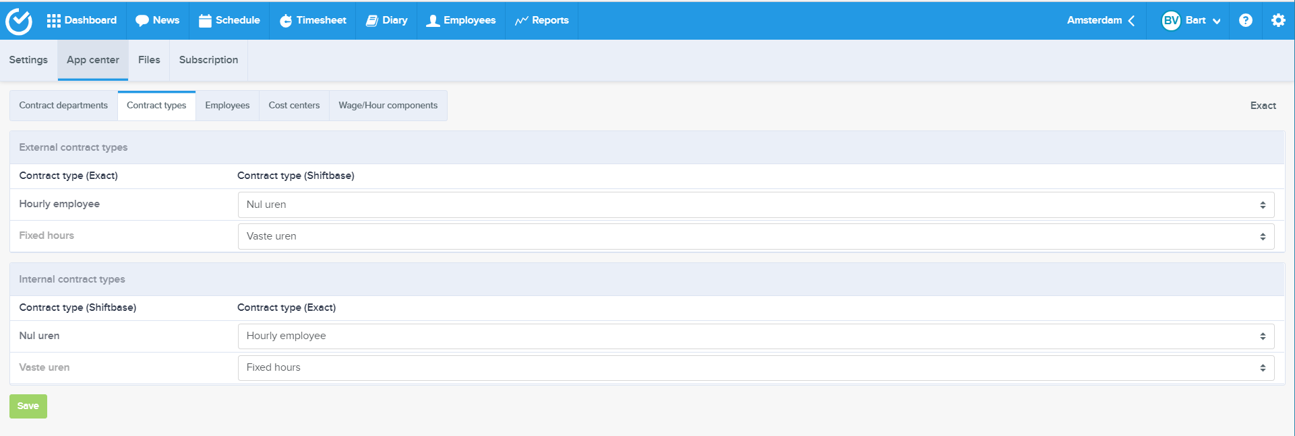Image resolution: width=1295 pixels, height=436 pixels.
Task: Open the help question mark icon
Action: pos(1246,20)
